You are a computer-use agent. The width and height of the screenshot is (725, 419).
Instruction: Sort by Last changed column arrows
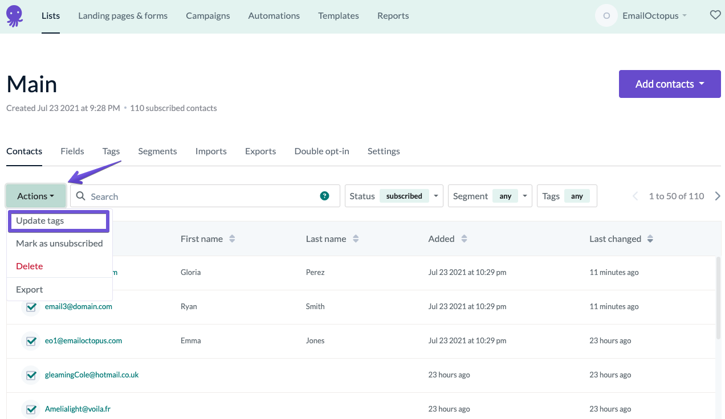(650, 239)
